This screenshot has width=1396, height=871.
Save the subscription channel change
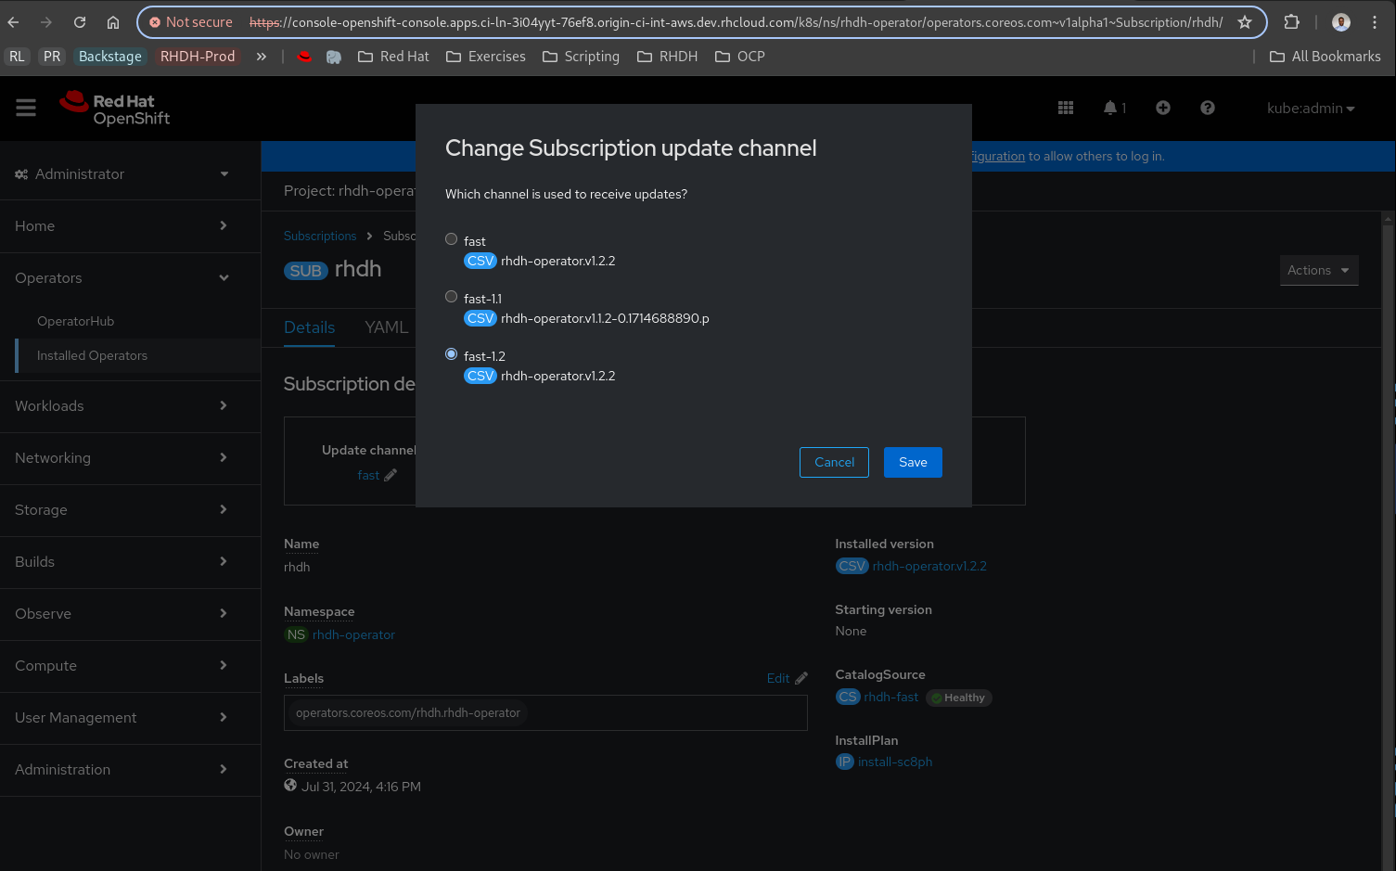click(x=913, y=463)
